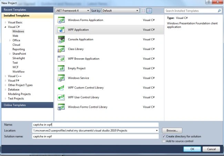Expand the Office subnode arrow
Screen dimensions: 224x156
pos(10,40)
